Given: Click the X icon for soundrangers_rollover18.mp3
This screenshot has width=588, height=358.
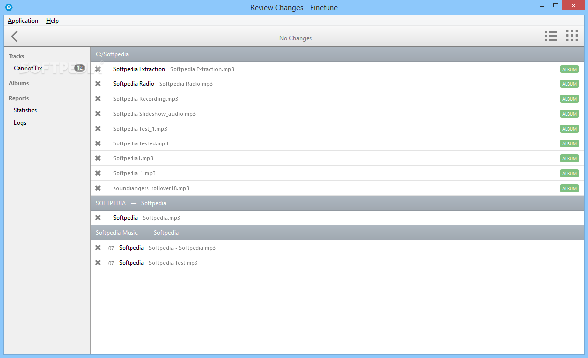Looking at the screenshot, I should coord(98,188).
